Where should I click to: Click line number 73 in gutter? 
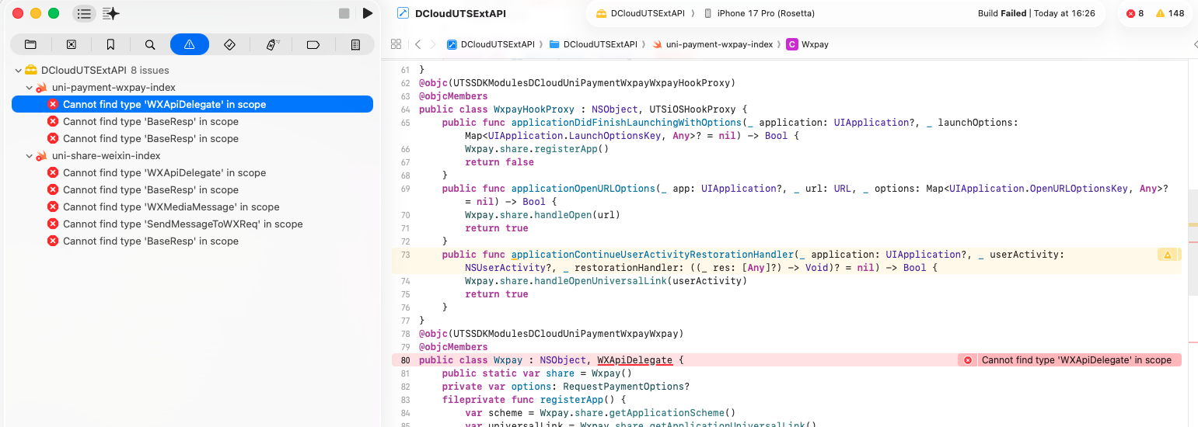tap(405, 255)
